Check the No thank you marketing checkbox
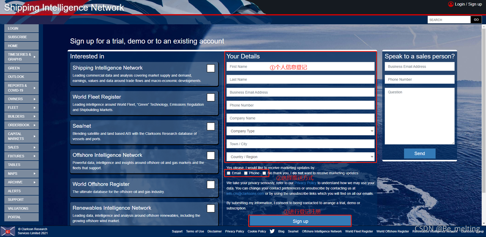Screen dimensions: 486x237 click(x=264, y=173)
